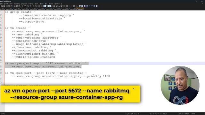The width and height of the screenshot is (205, 115).
Task: Switch to the new 60 tab
Action: 39,9
